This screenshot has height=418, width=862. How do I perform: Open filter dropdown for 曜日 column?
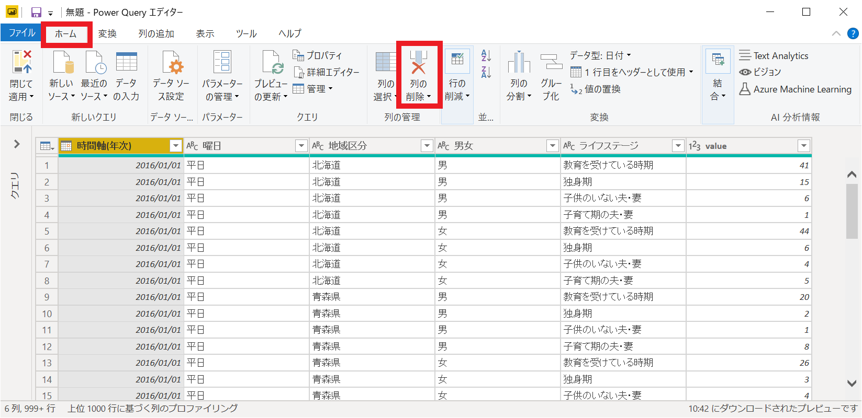tap(301, 146)
